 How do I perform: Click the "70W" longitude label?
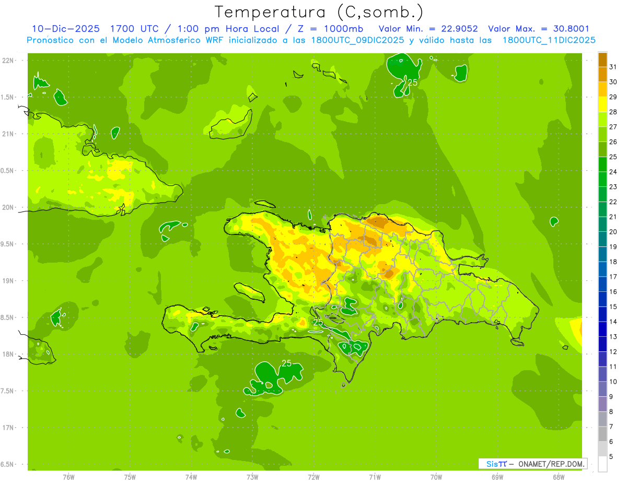436,477
